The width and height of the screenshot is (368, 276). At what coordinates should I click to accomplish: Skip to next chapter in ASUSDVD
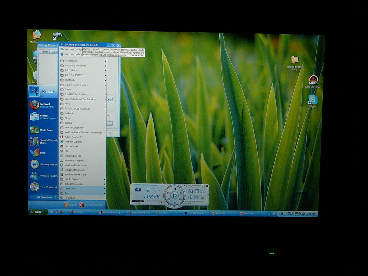click(181, 193)
